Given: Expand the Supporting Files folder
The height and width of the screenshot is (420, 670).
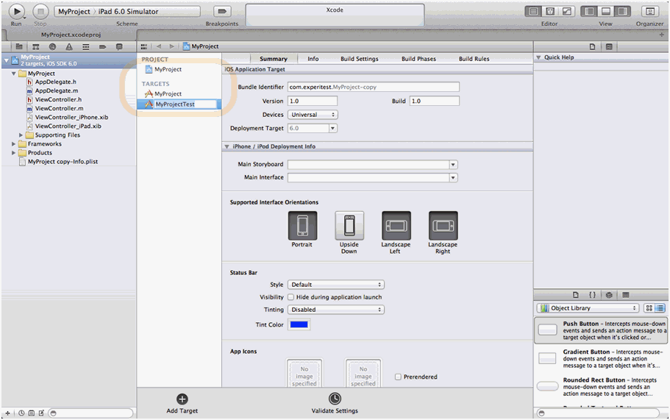Looking at the screenshot, I should [x=21, y=135].
